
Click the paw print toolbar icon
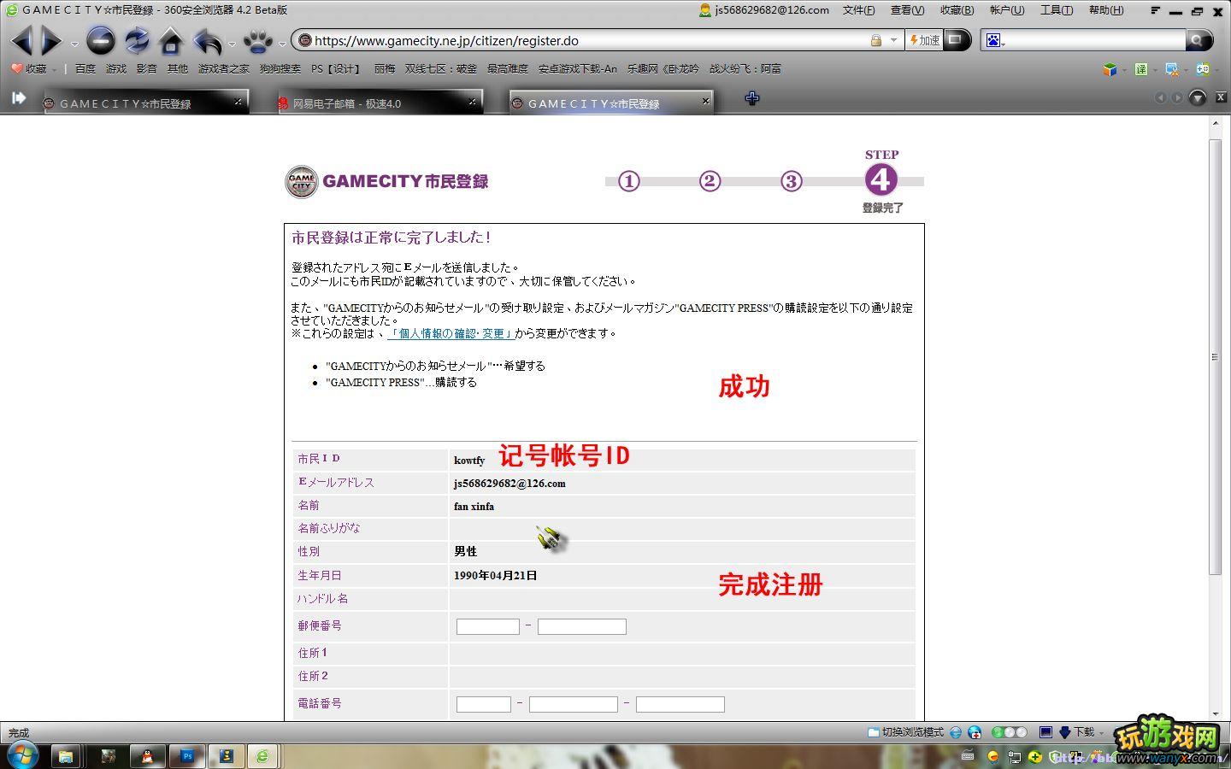pyautogui.click(x=258, y=40)
